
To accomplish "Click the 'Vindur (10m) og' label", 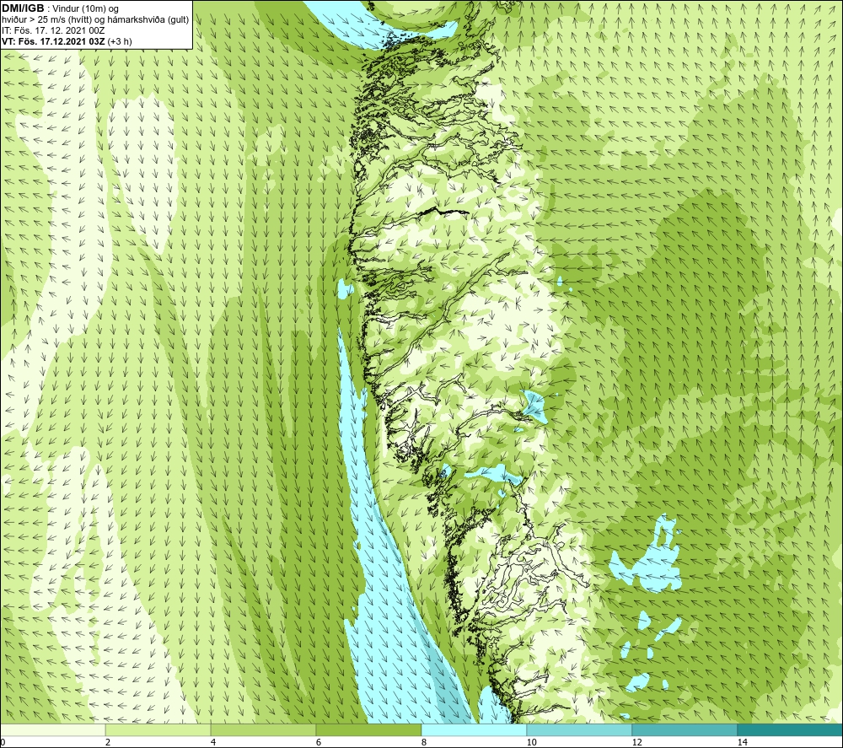I will tap(85, 9).
